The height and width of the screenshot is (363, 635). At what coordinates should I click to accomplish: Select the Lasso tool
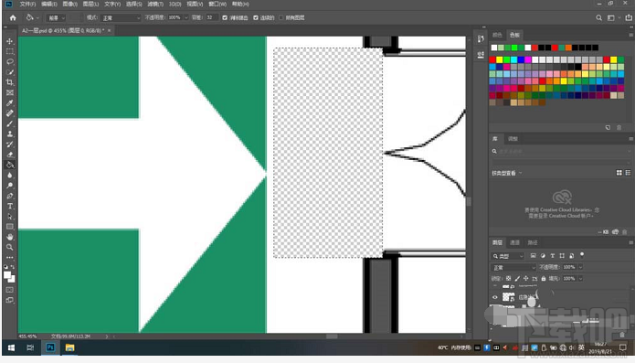click(10, 61)
